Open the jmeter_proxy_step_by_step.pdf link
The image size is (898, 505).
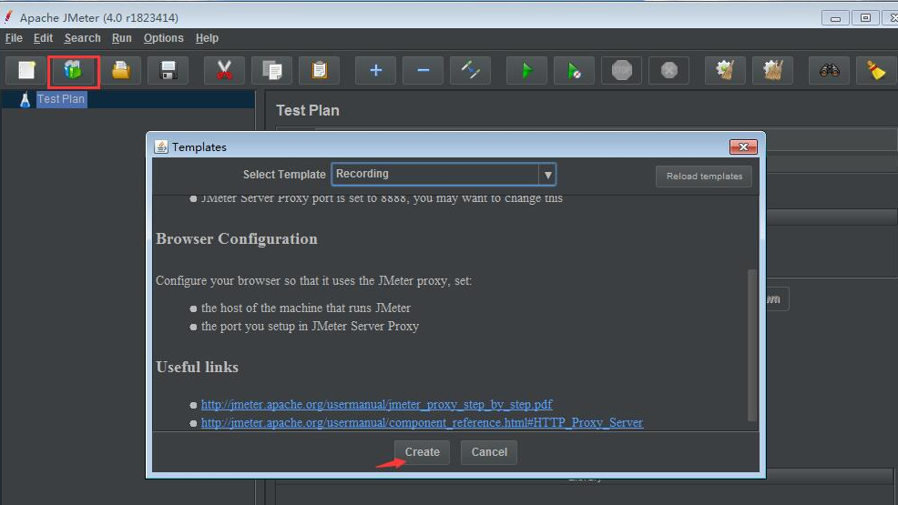[x=376, y=404]
